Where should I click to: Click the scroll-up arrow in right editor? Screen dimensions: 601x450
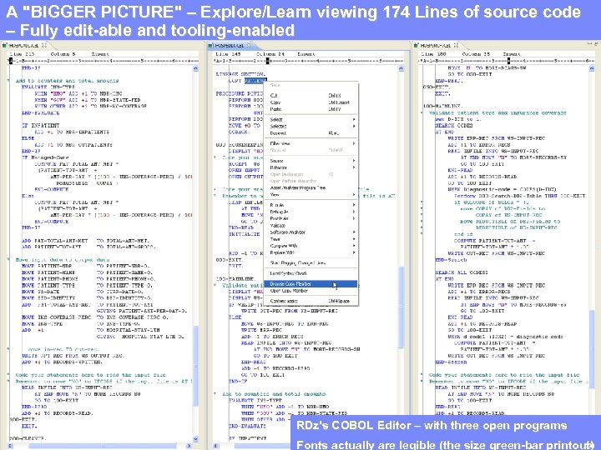tap(593, 68)
